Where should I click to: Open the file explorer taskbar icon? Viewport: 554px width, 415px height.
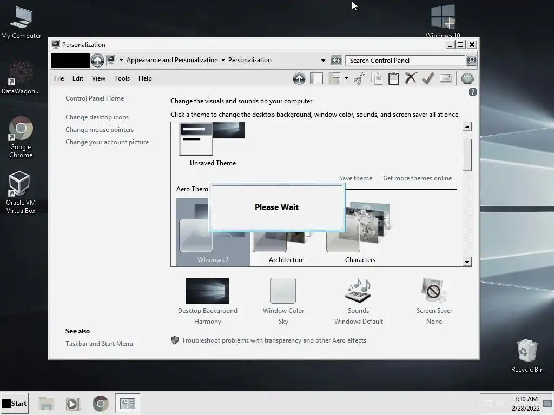(x=47, y=404)
